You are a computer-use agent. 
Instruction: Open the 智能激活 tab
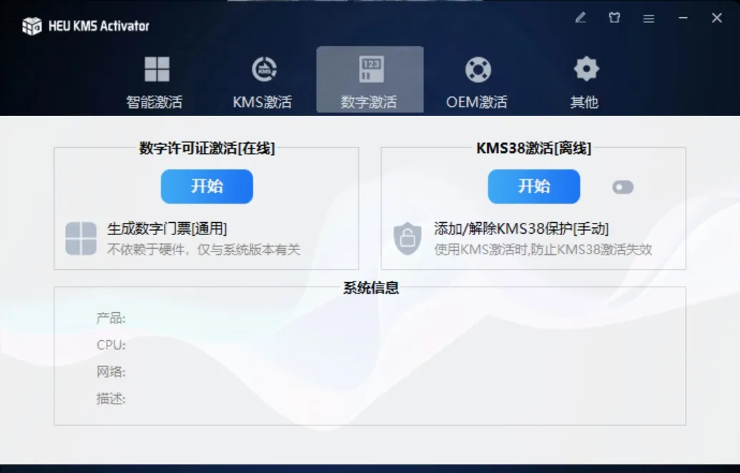(154, 81)
